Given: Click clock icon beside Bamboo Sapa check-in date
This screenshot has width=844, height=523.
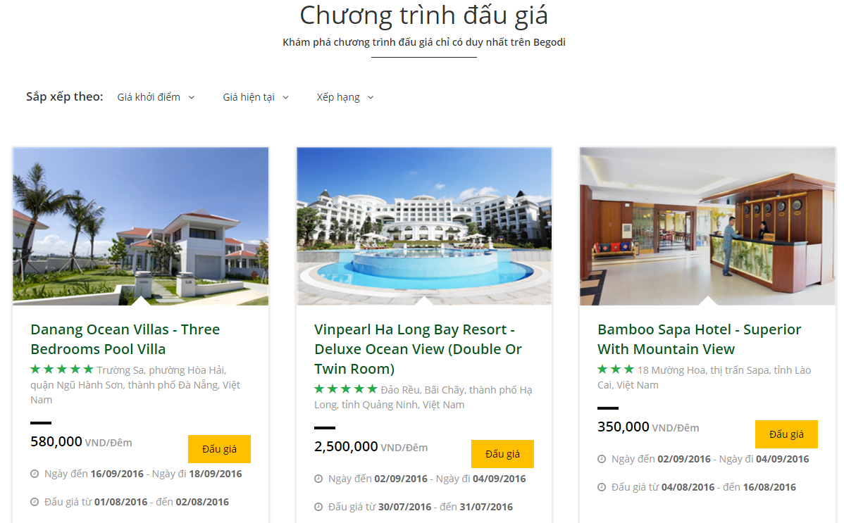Looking at the screenshot, I should pos(602,459).
